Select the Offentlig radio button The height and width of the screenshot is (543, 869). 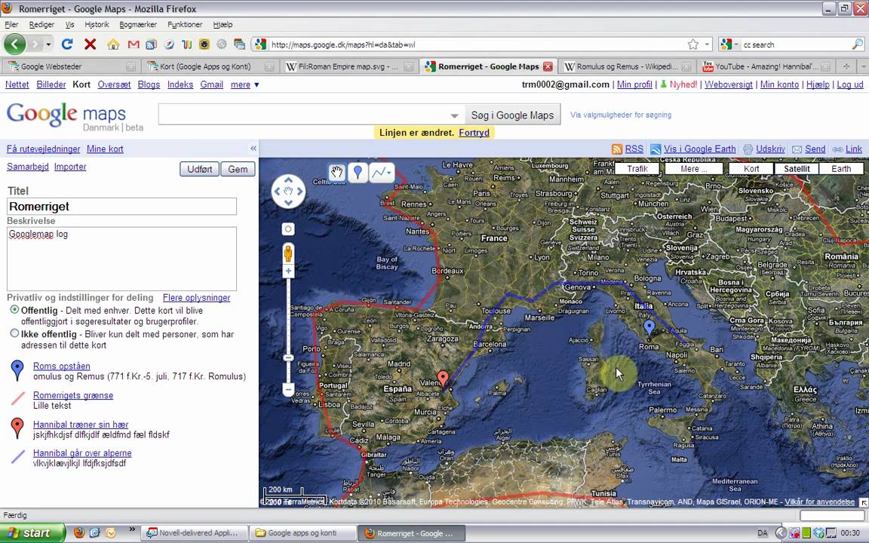tap(14, 310)
